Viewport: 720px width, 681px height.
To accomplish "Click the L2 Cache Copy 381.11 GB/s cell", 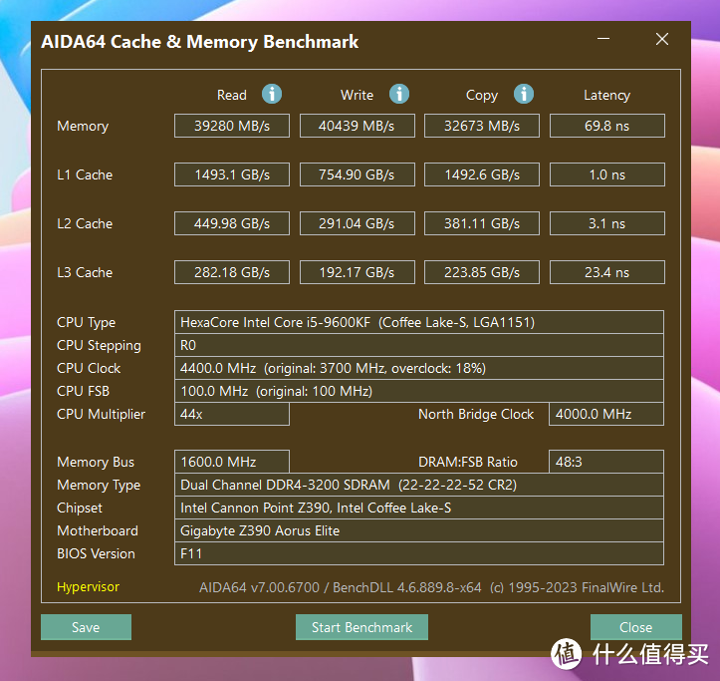I will tap(482, 223).
